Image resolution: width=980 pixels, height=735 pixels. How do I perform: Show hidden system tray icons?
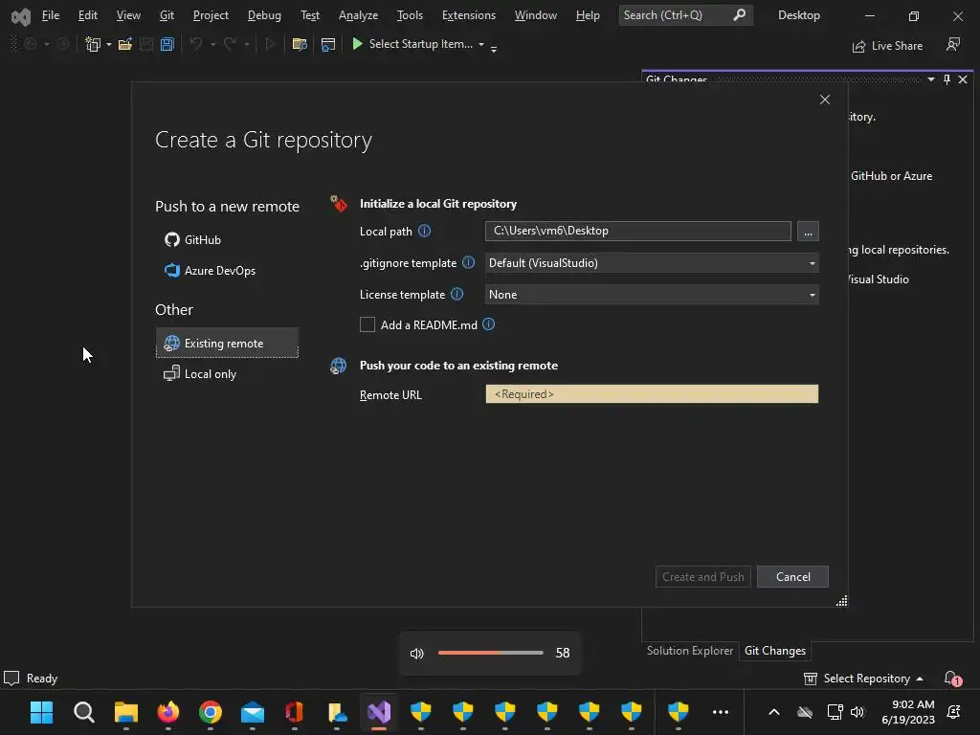(x=773, y=712)
